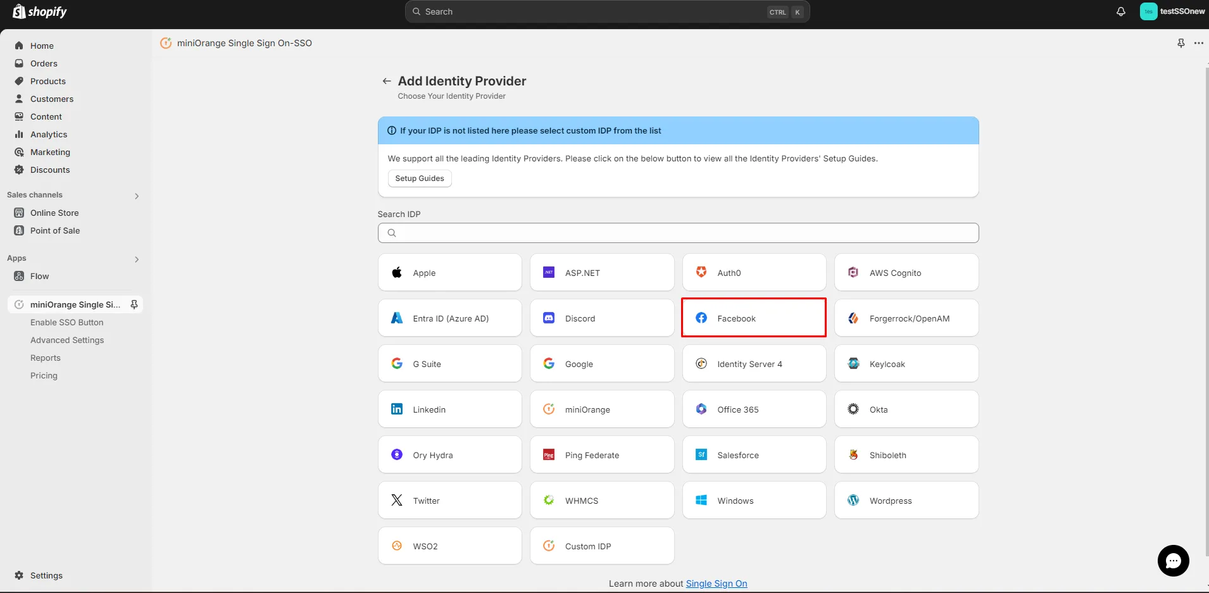Open the notifications bell
This screenshot has width=1209, height=593.
tap(1121, 11)
